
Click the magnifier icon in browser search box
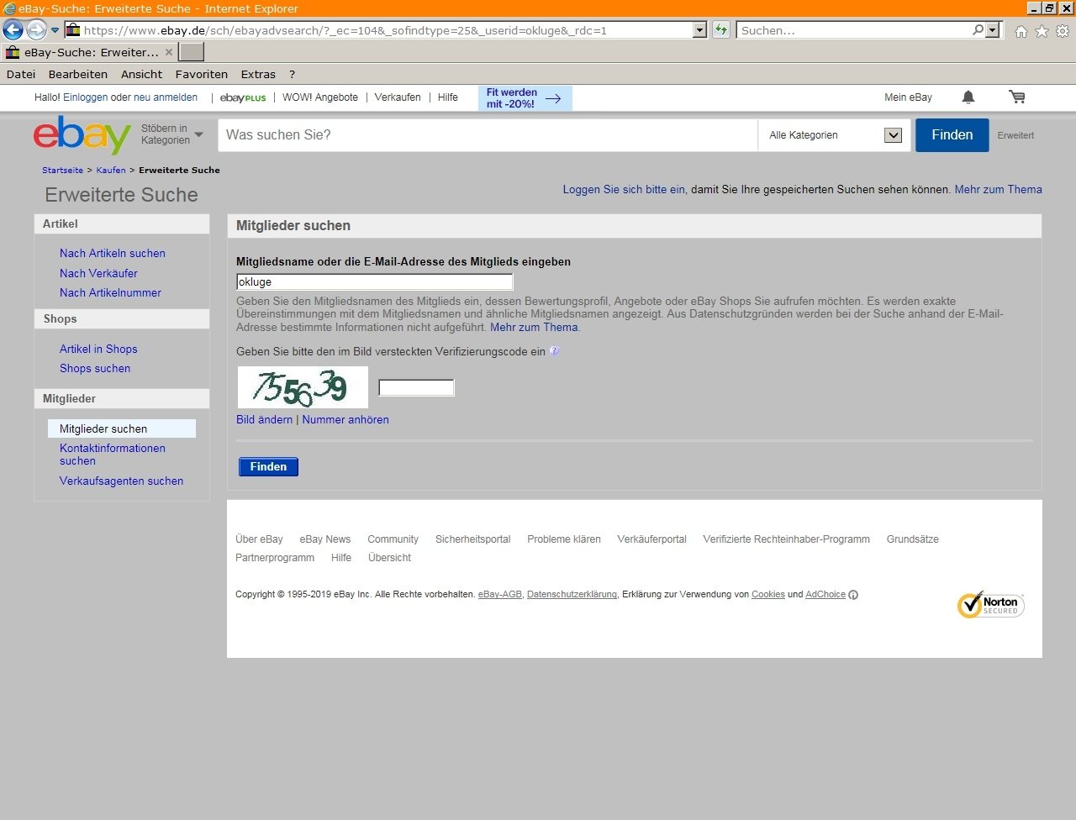point(978,30)
